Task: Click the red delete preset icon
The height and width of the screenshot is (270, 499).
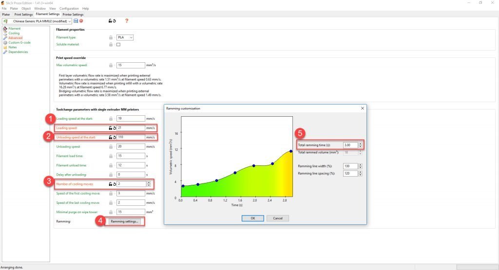Action: point(81,21)
